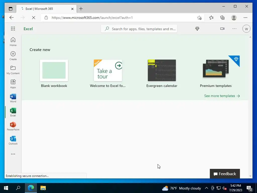257x193 pixels.
Task: Open the taskbar clock showing 5:42 PM
Action: (235, 188)
